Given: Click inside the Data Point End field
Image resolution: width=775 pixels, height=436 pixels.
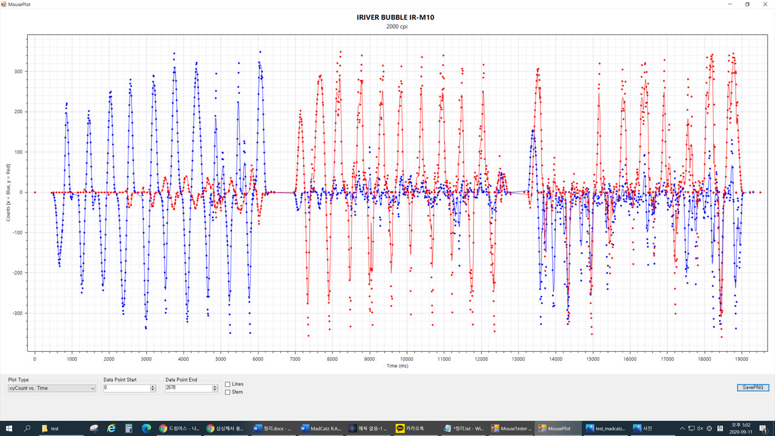Looking at the screenshot, I should click(186, 388).
